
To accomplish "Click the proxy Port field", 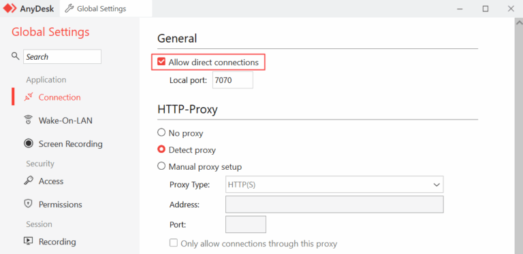I will (x=246, y=224).
